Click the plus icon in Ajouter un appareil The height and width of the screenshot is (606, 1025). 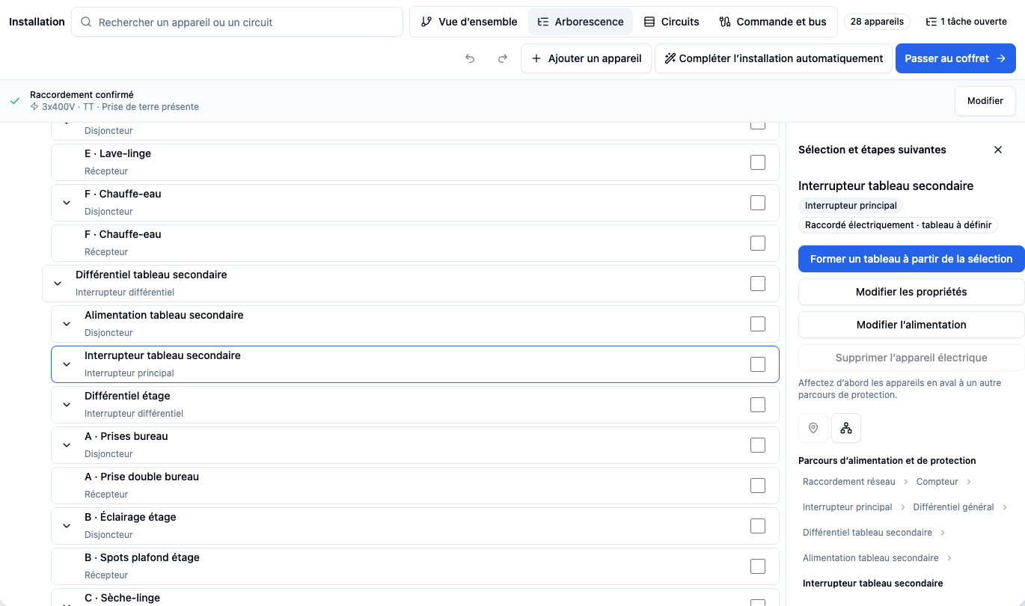pyautogui.click(x=536, y=58)
